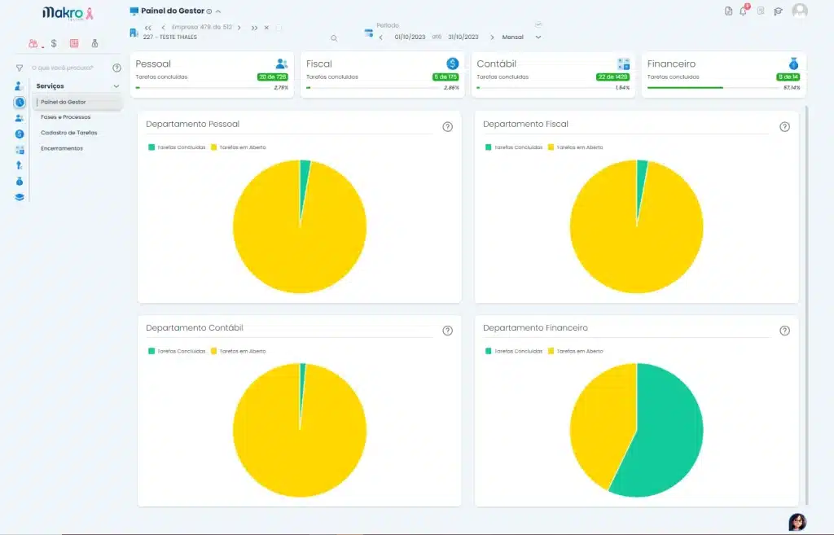834x535 pixels.
Task: Click the graduation cap training icon
Action: [778, 11]
